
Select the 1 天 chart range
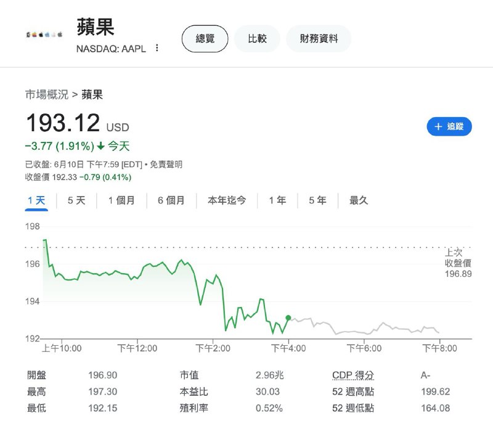(36, 200)
